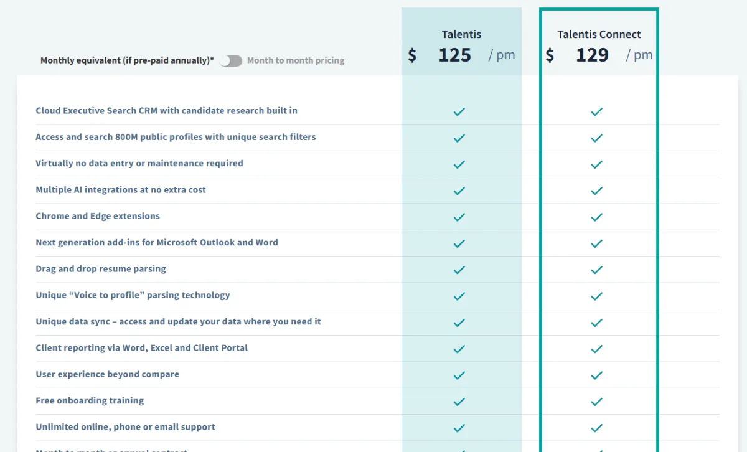Click Multiple AI integrations at no extra cost
This screenshot has height=452, width=747.
point(121,190)
